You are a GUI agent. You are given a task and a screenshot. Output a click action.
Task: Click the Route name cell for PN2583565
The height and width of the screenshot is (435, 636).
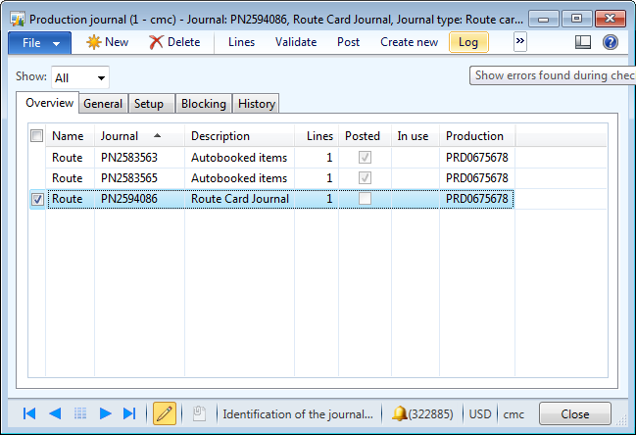point(70,178)
